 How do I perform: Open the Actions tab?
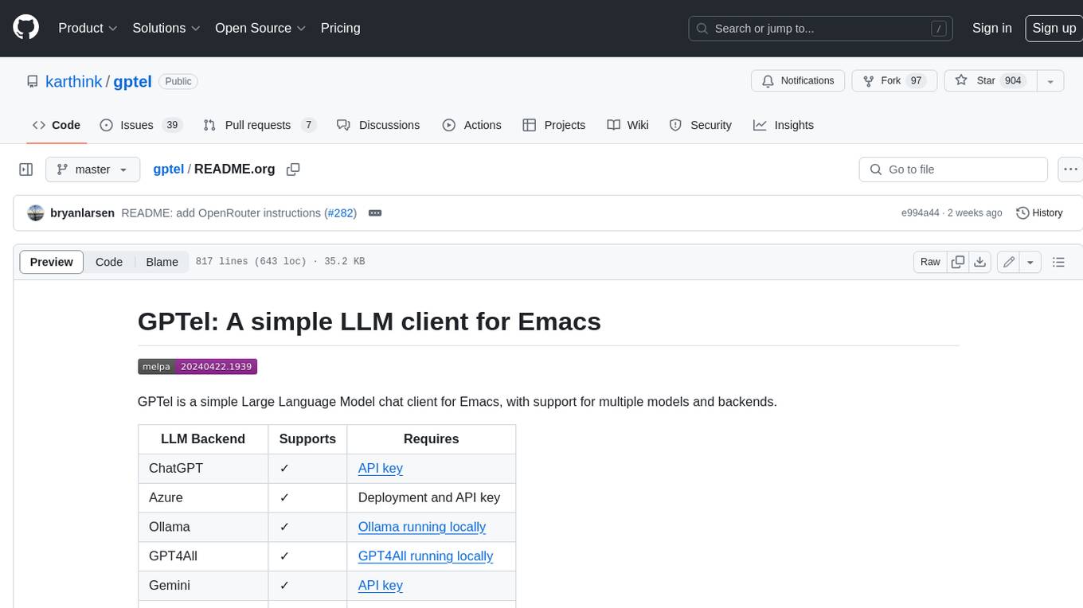pos(471,125)
